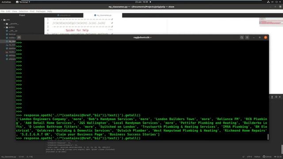
Task: Open the Git panel from status bar
Action: click(x=278, y=157)
